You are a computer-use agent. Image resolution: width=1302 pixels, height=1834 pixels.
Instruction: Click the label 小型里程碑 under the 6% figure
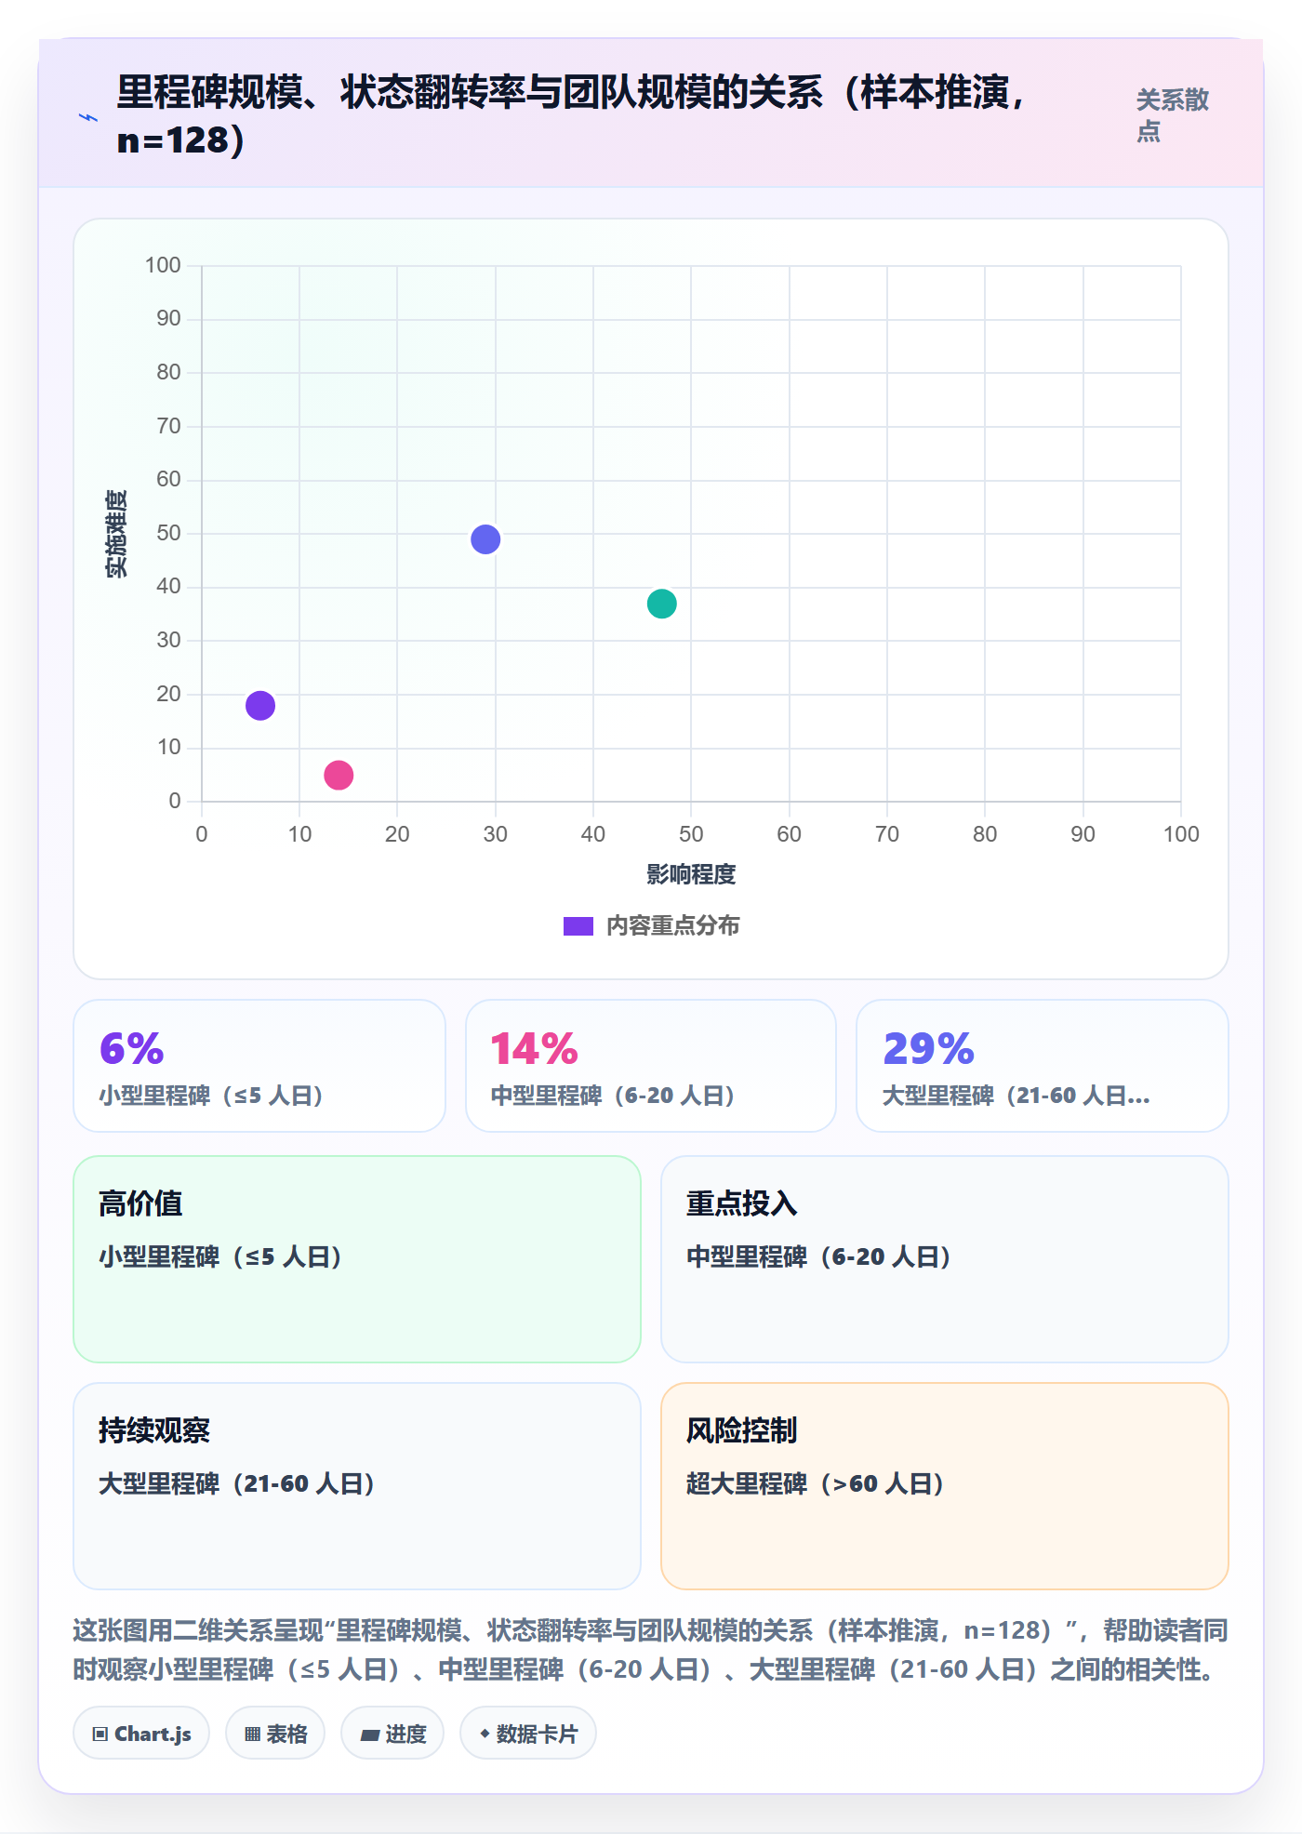pyautogui.click(x=212, y=1096)
